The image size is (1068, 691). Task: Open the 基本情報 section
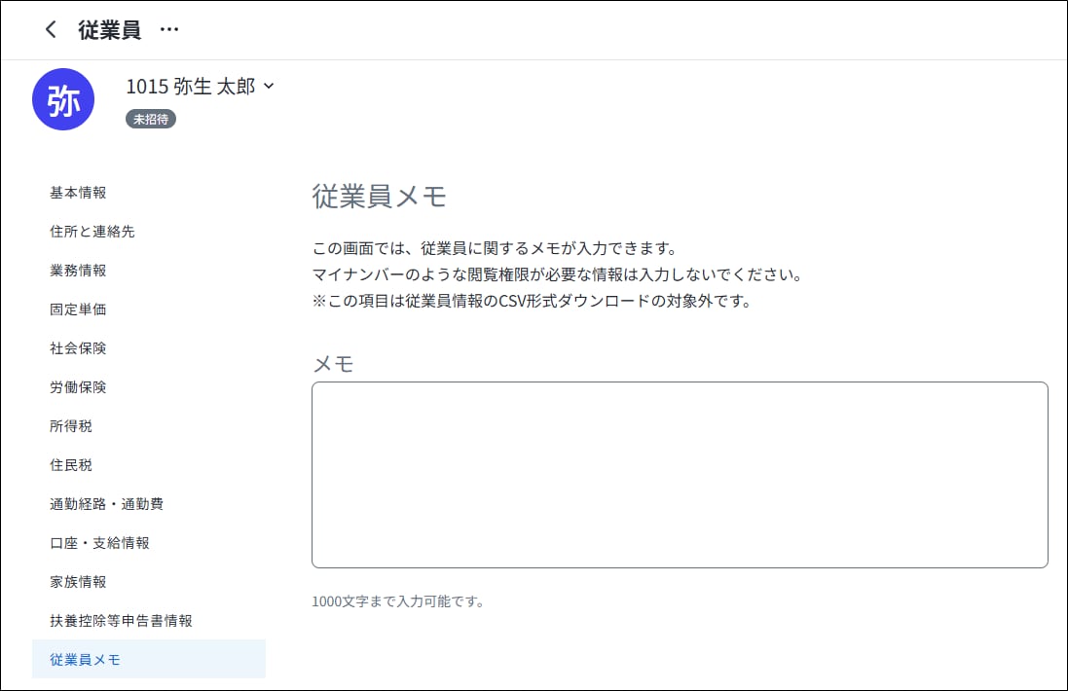[x=78, y=193]
